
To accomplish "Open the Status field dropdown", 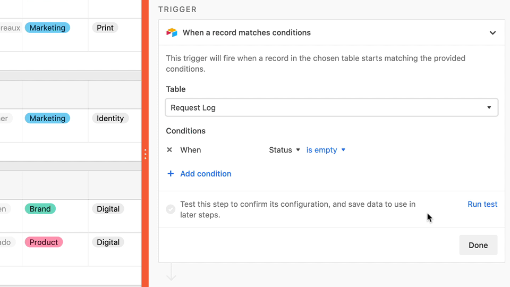I will click(x=284, y=150).
